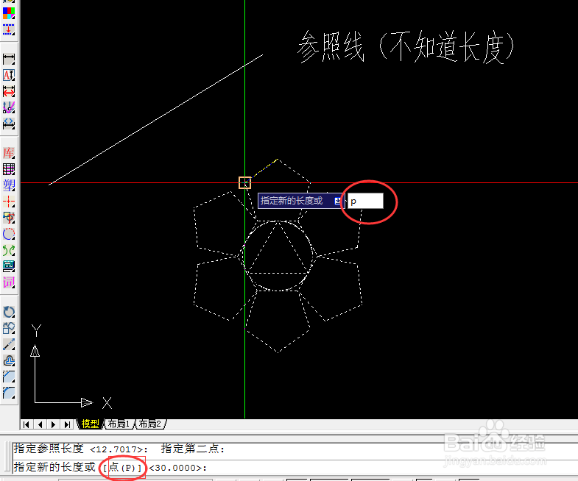
Task: Click the green curved arrows icon
Action: pyautogui.click(x=9, y=250)
